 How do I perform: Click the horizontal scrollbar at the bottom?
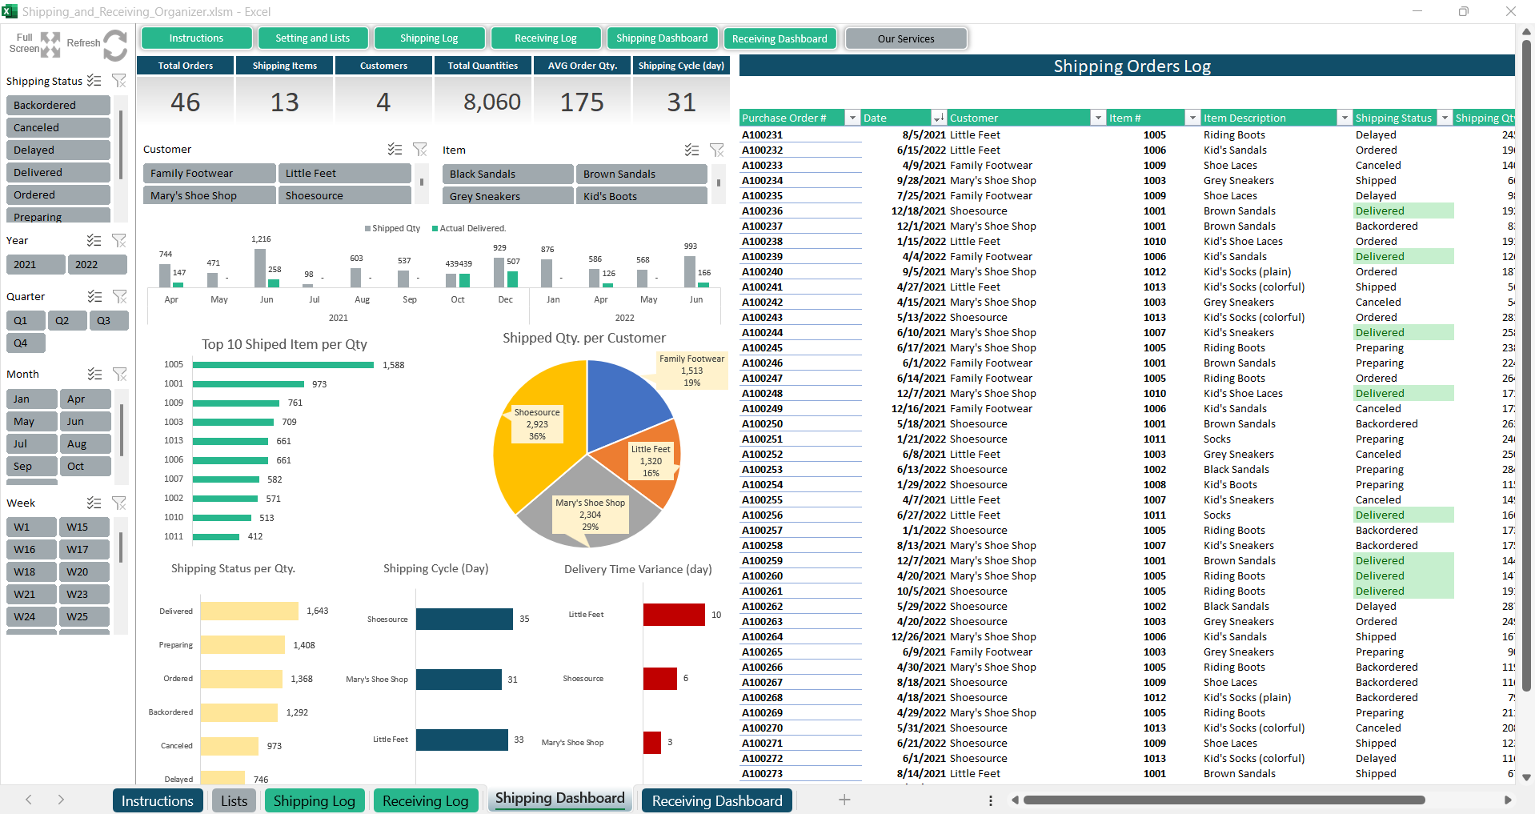click(x=1223, y=800)
